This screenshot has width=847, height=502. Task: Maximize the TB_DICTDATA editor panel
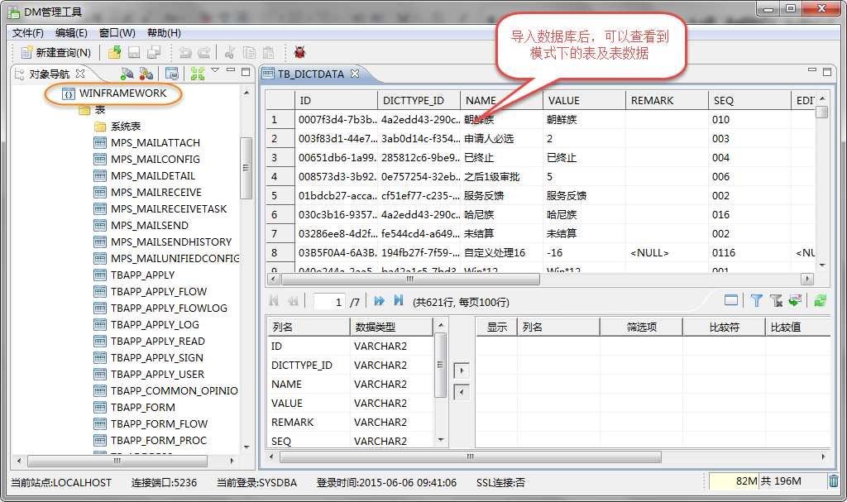(x=827, y=71)
